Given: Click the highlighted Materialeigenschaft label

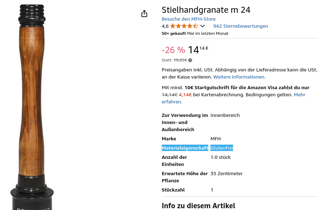Looking at the screenshot, I should click(185, 148).
